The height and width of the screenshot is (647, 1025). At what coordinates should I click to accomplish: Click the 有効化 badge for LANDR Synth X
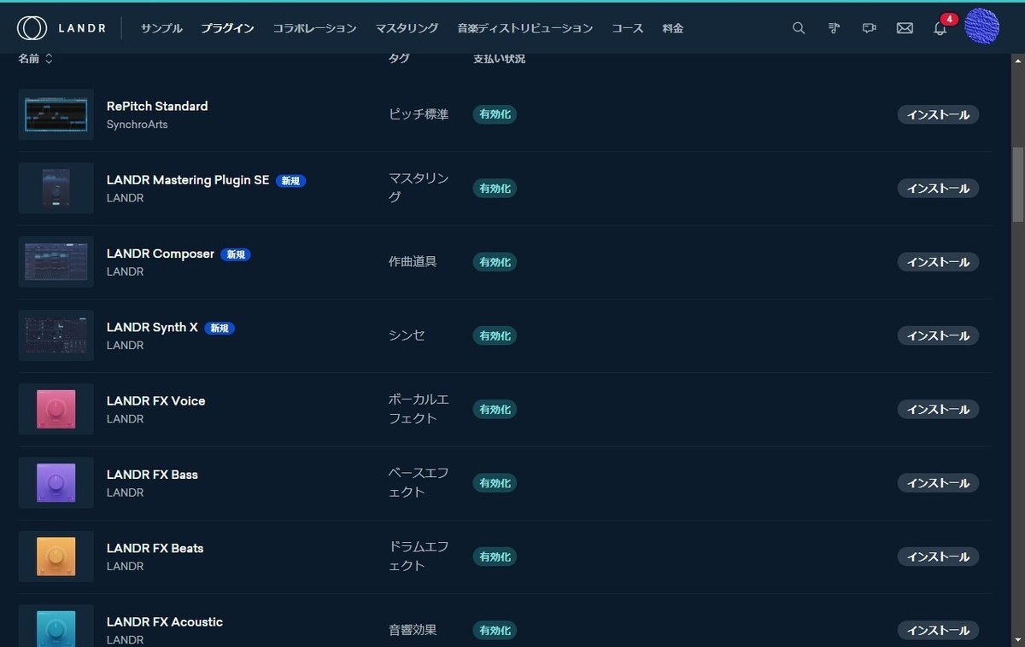click(x=495, y=335)
